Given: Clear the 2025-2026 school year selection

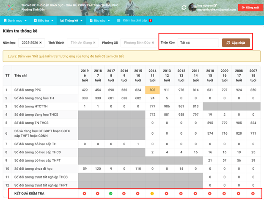Looking at the screenshot, I should pyautogui.click(x=41, y=43).
